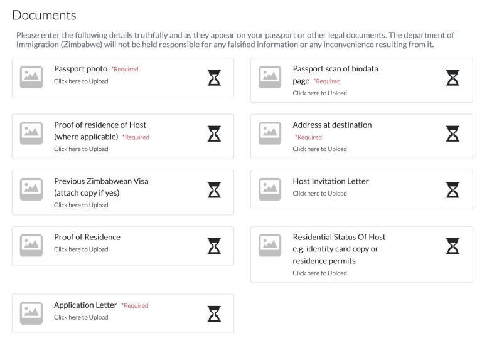
Task: Click Residential Status Of Host image placeholder
Action: pyautogui.click(x=270, y=246)
